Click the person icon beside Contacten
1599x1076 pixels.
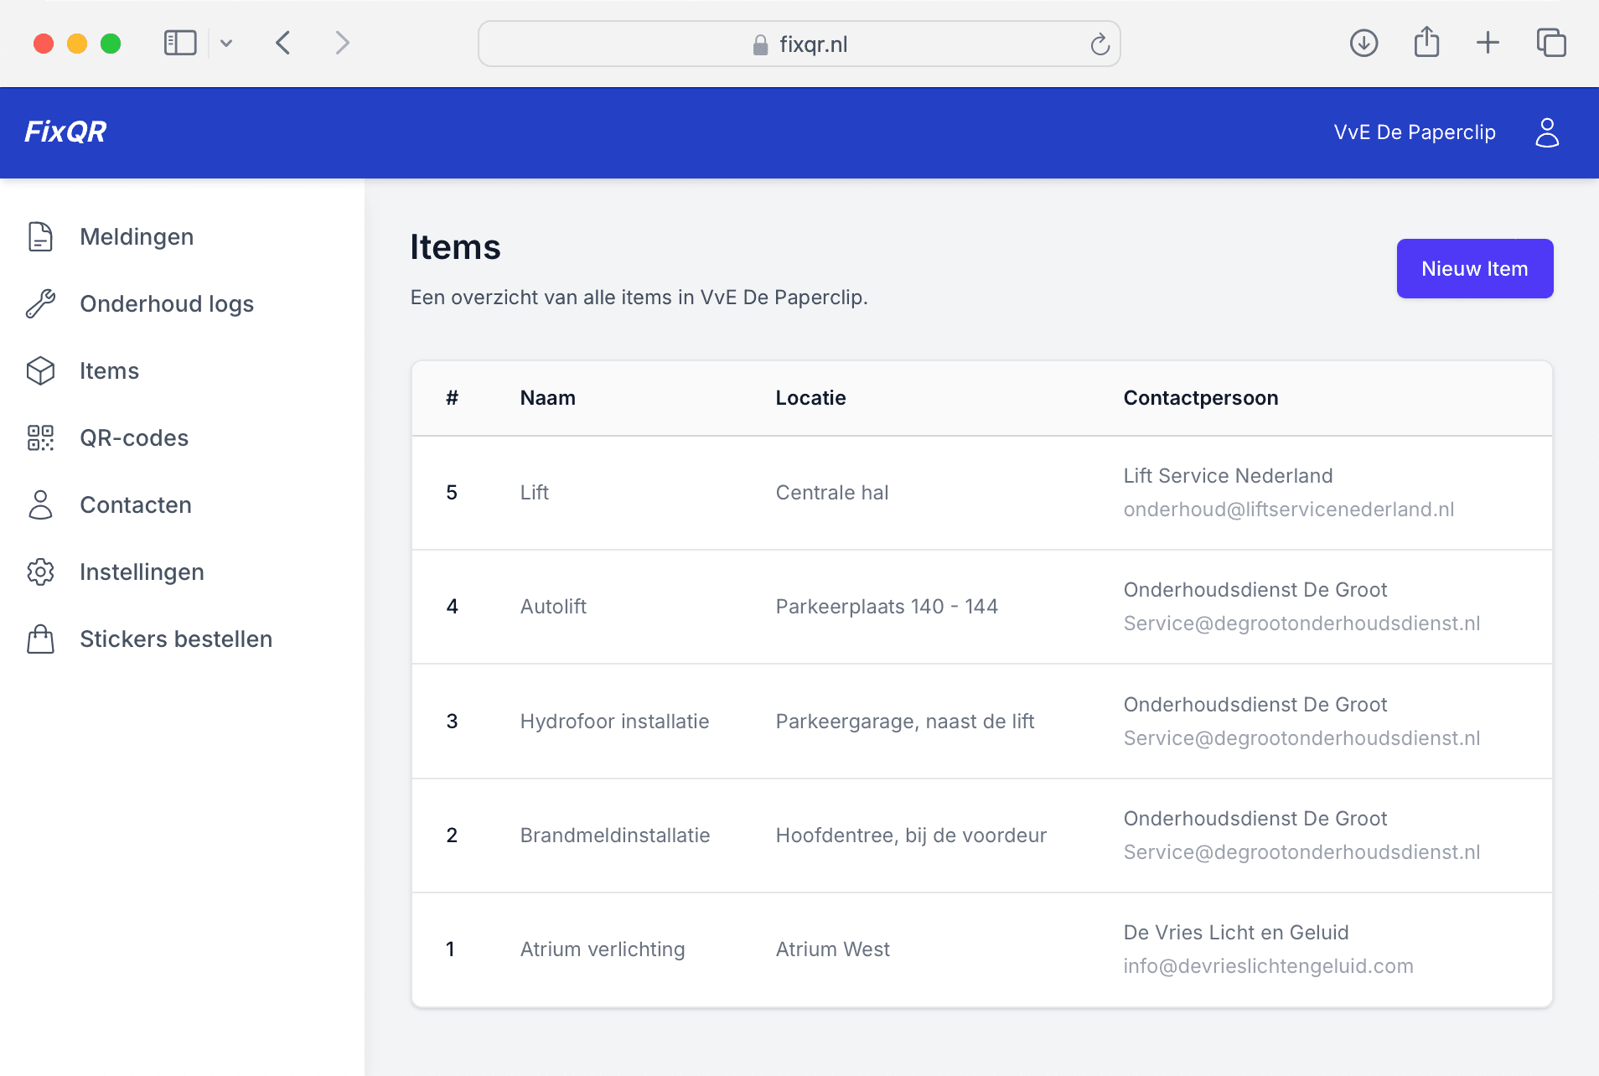point(40,505)
